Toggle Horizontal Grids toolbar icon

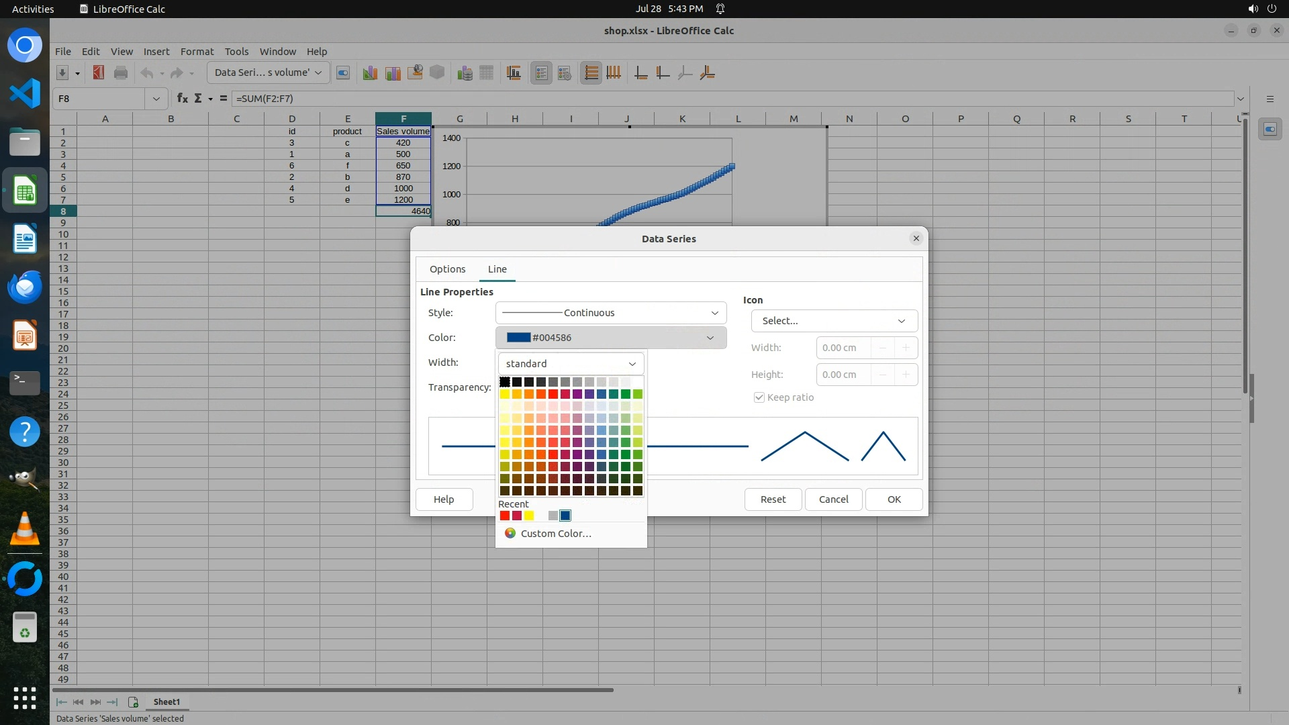(x=591, y=73)
